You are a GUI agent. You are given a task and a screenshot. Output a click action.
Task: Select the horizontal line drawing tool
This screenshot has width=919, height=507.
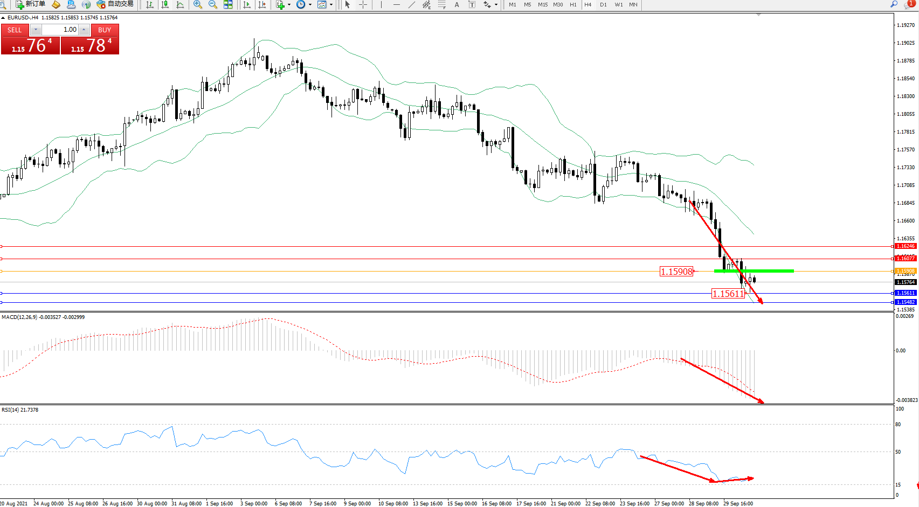pos(397,4)
